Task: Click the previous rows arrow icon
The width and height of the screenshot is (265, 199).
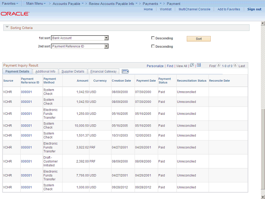Action: click(219, 66)
